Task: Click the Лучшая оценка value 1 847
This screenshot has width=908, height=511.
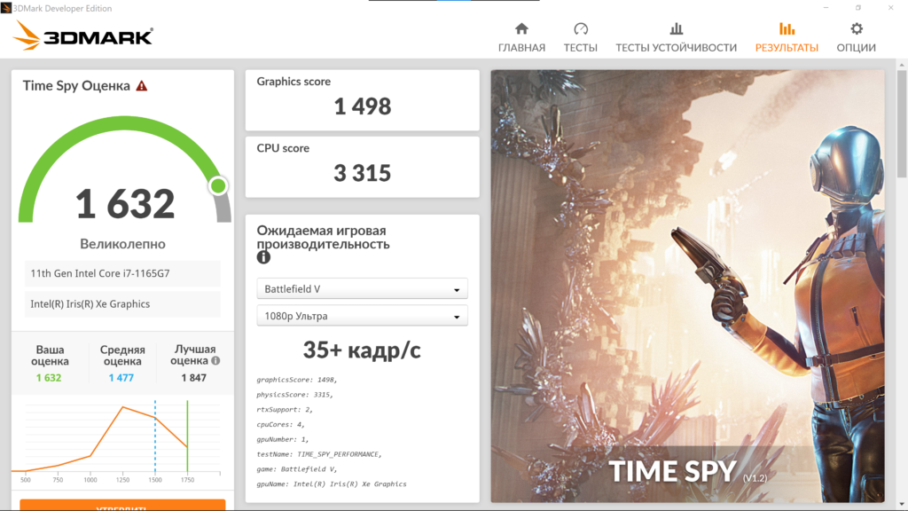Action: click(193, 378)
